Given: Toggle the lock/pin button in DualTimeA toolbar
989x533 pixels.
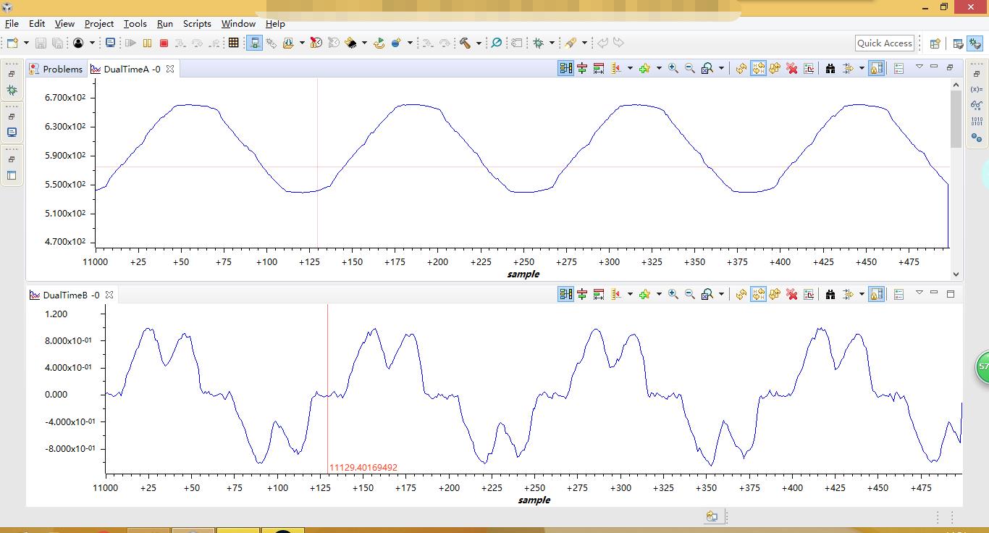Looking at the screenshot, I should [x=876, y=68].
